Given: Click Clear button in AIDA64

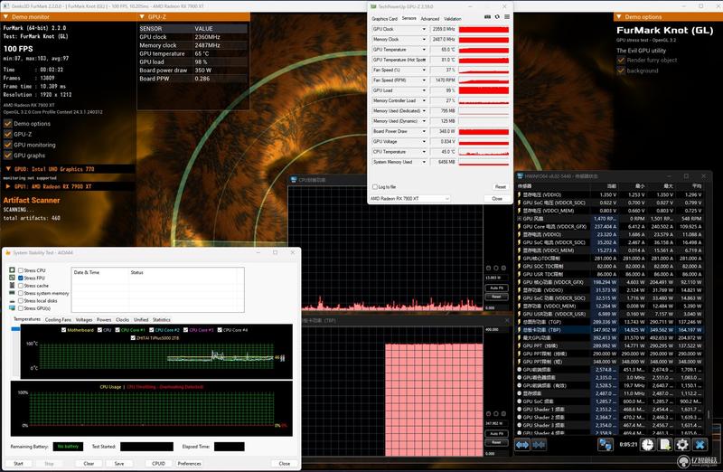Looking at the screenshot, I should (x=89, y=463).
